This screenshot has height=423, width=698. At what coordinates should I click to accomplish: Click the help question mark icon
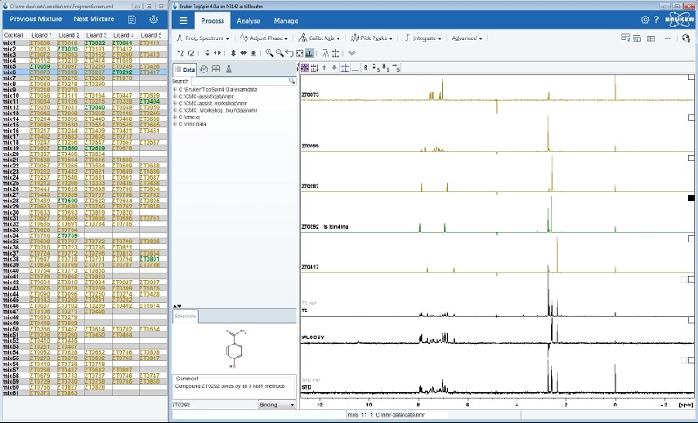(x=658, y=20)
